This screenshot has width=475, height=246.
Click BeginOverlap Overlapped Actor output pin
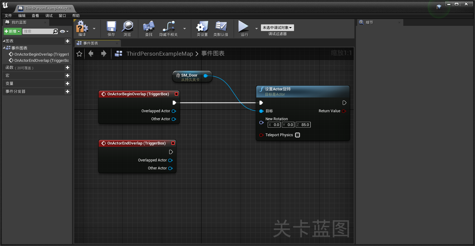pyautogui.click(x=174, y=111)
